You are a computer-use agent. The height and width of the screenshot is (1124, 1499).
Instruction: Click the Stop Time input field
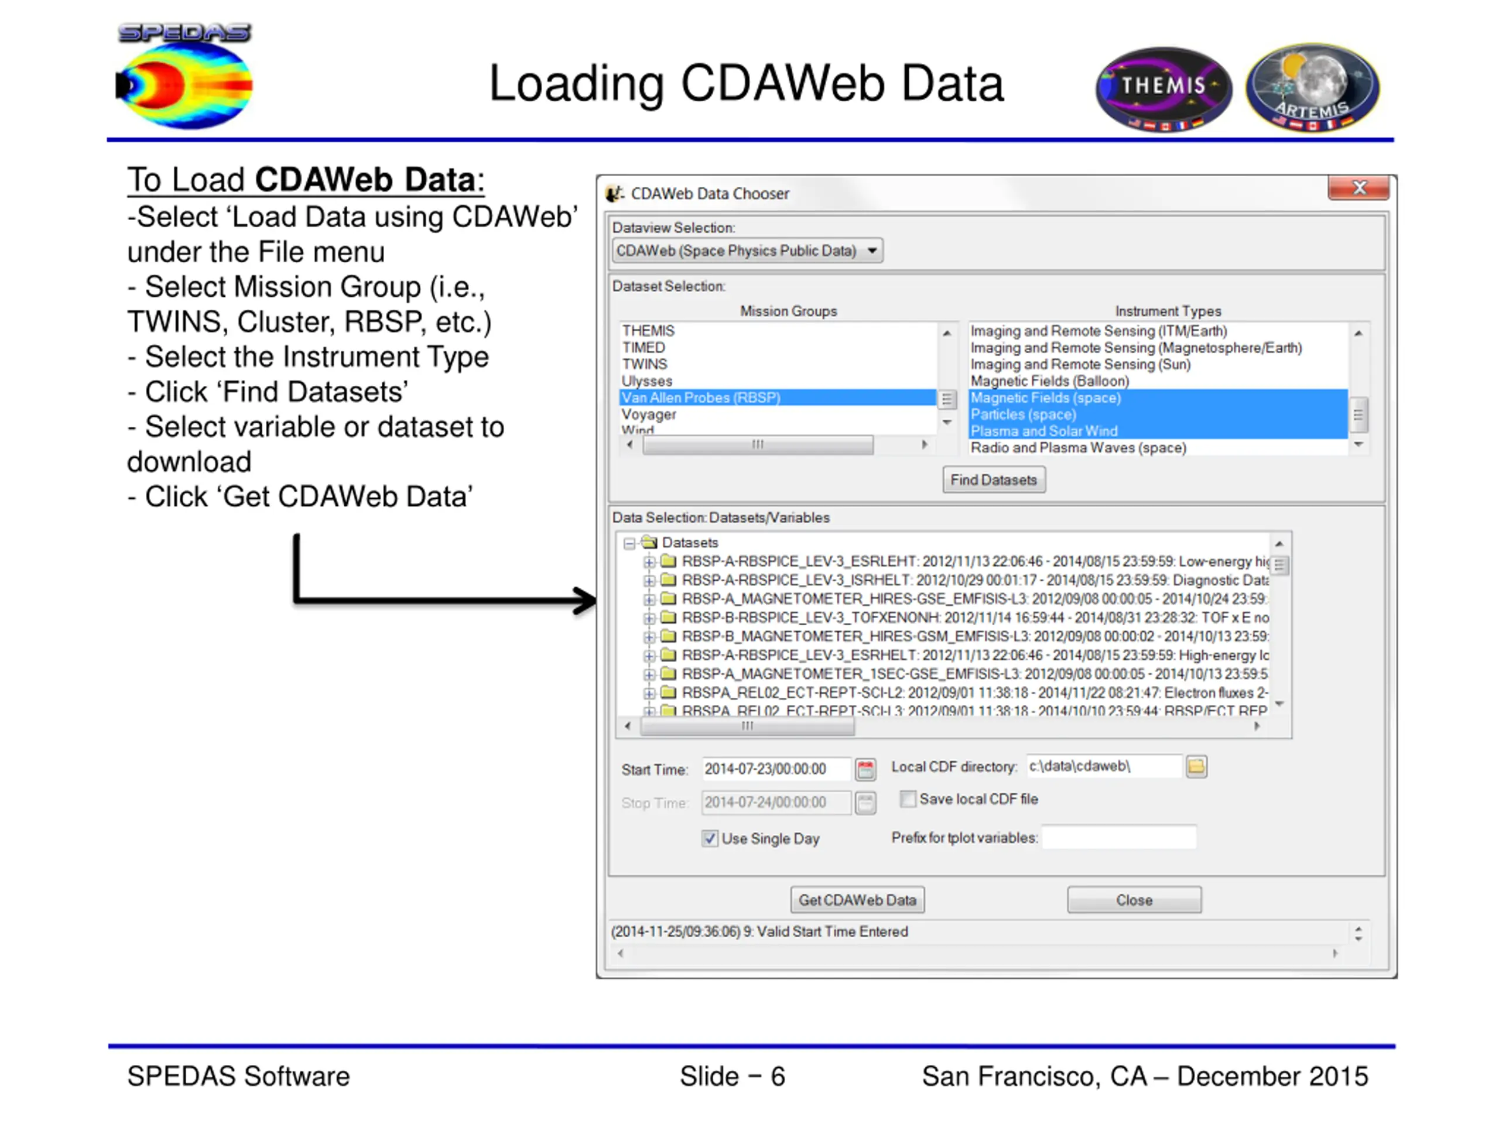776,803
